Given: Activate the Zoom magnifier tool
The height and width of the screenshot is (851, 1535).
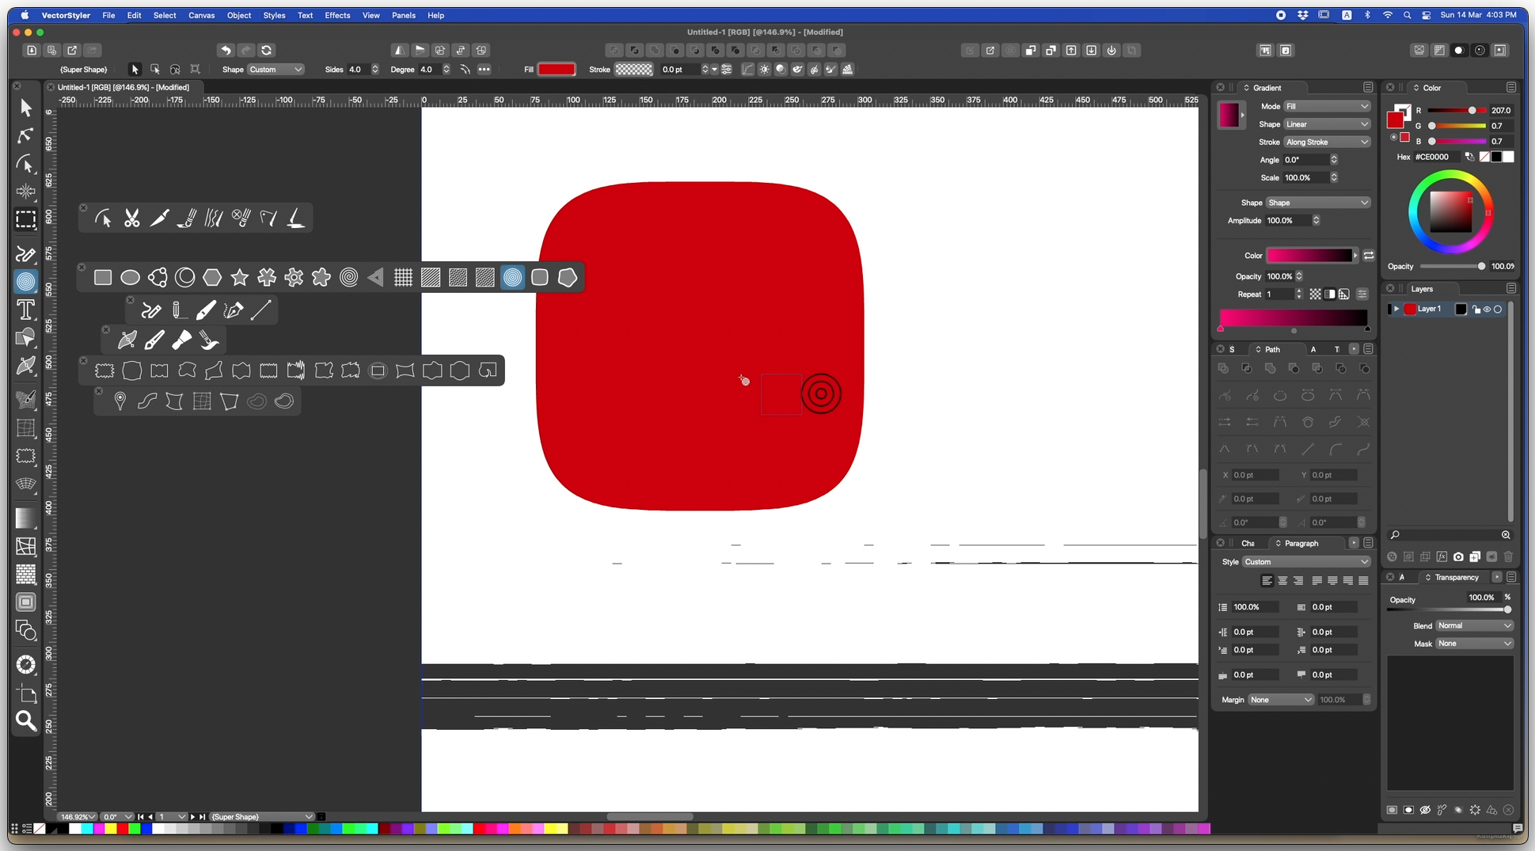Looking at the screenshot, I should click(x=25, y=721).
